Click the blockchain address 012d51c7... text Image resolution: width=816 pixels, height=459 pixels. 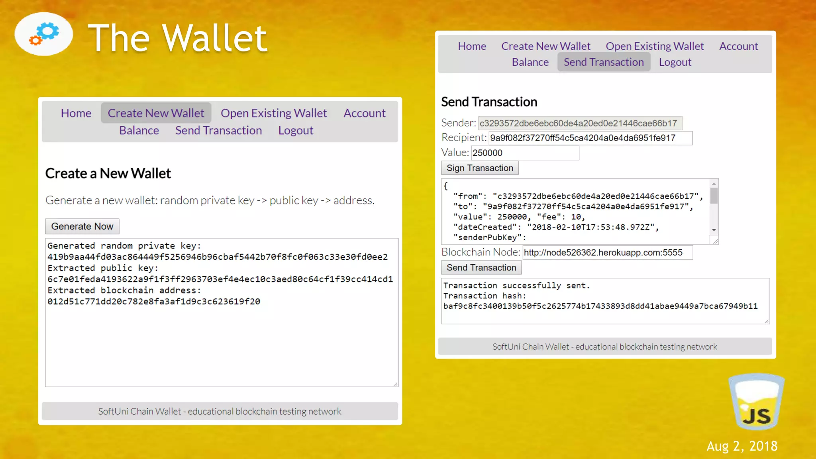click(154, 301)
